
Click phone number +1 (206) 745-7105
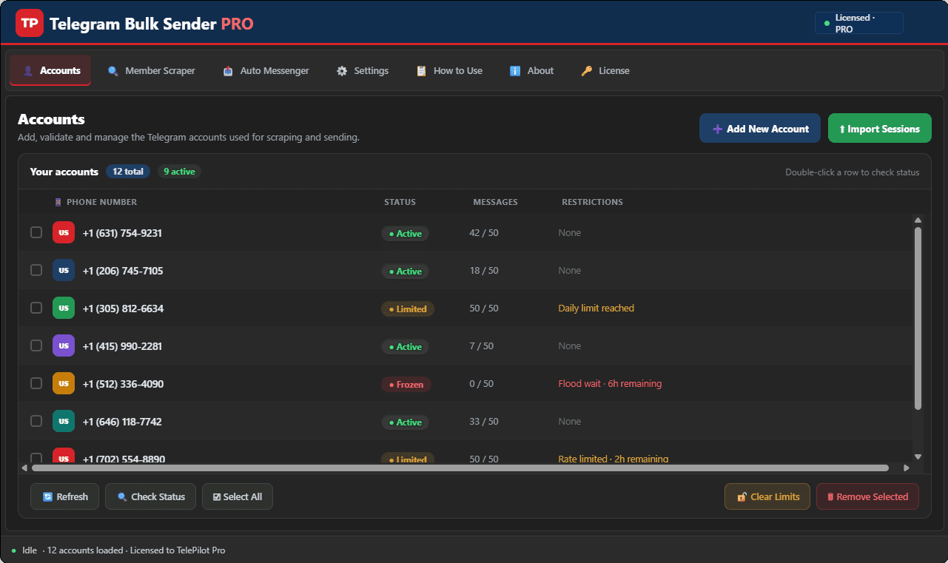coord(123,271)
